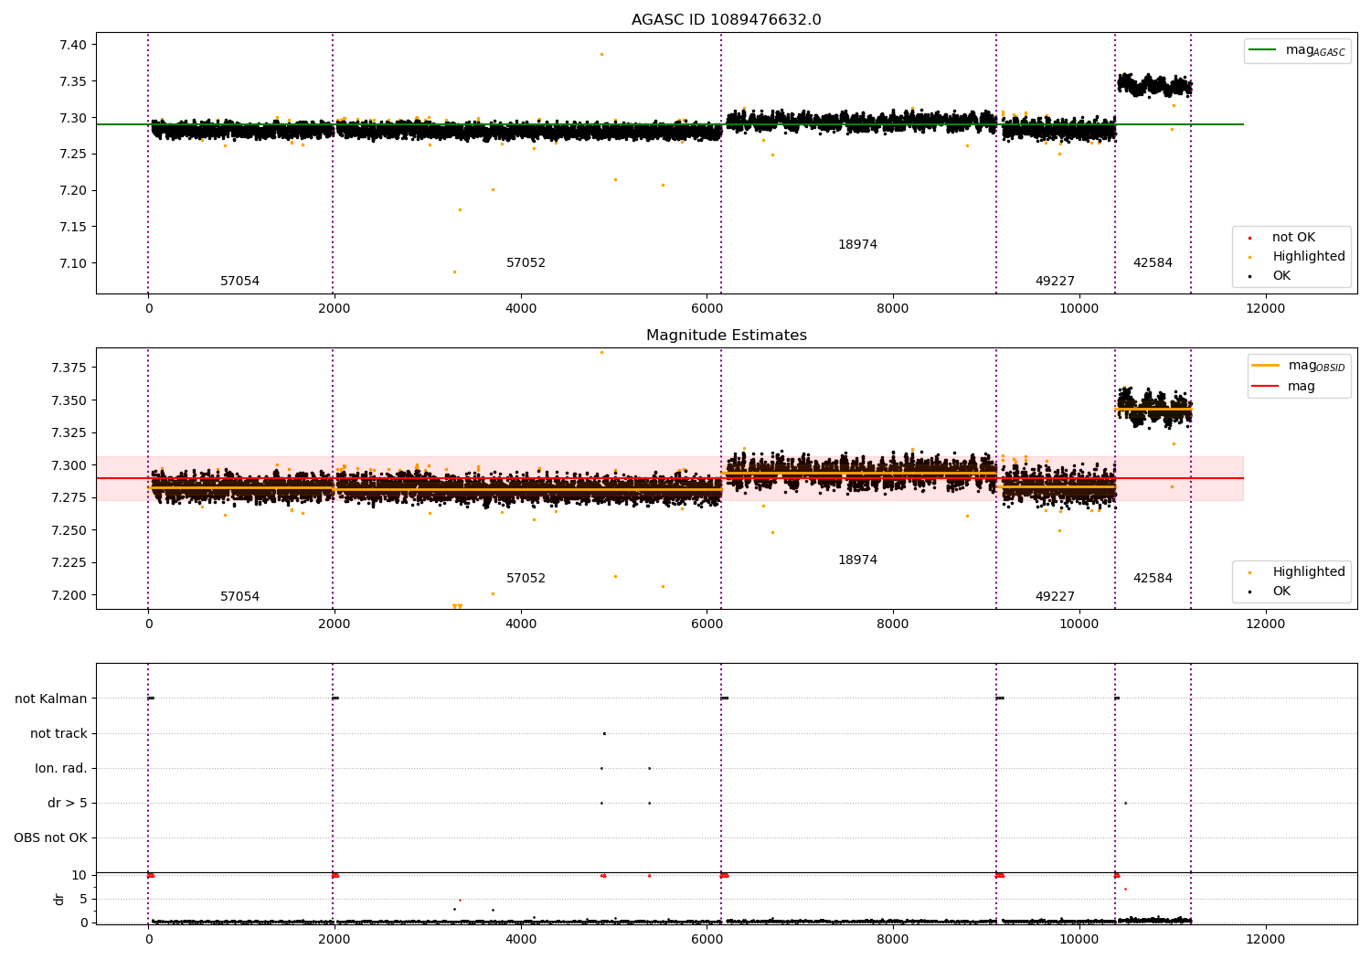
Task: Click obsid label 57054 in the AGASC ID plot
Action: (239, 281)
